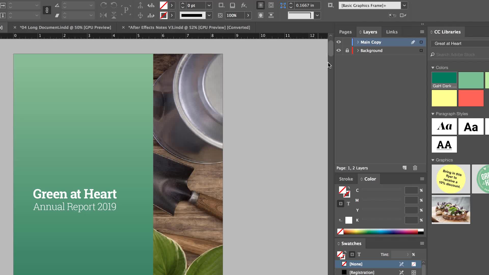Collapse the Graphics section in CC Libraries

(x=433, y=160)
